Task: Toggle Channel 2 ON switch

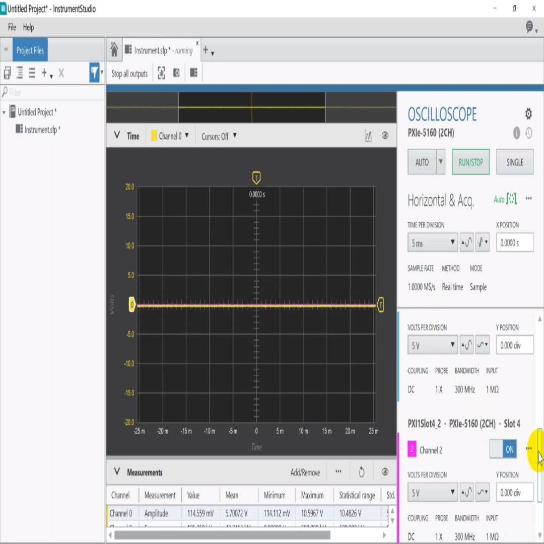Action: tap(503, 449)
